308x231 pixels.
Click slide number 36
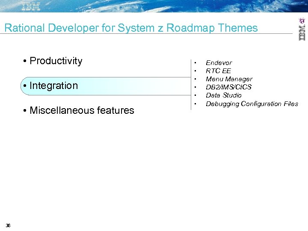click(8, 225)
